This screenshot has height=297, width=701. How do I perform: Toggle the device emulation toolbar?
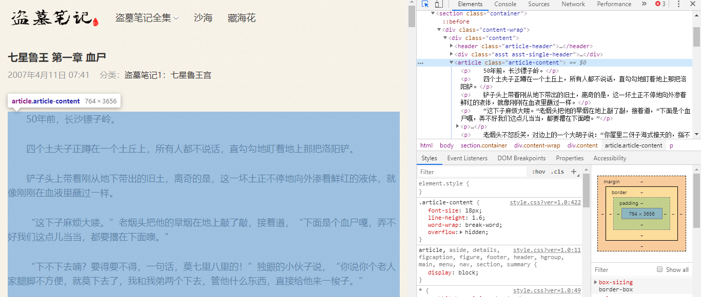[x=439, y=4]
